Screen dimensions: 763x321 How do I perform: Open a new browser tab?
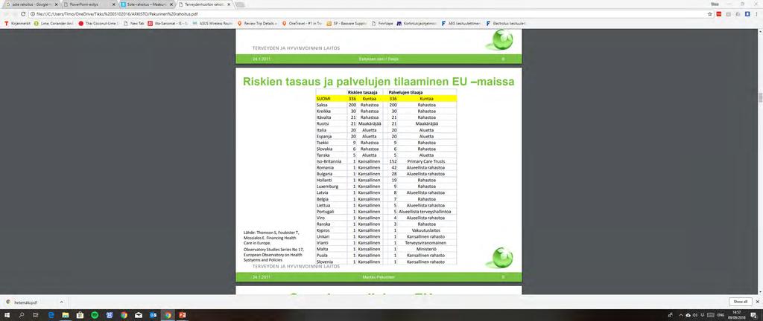click(x=241, y=4)
